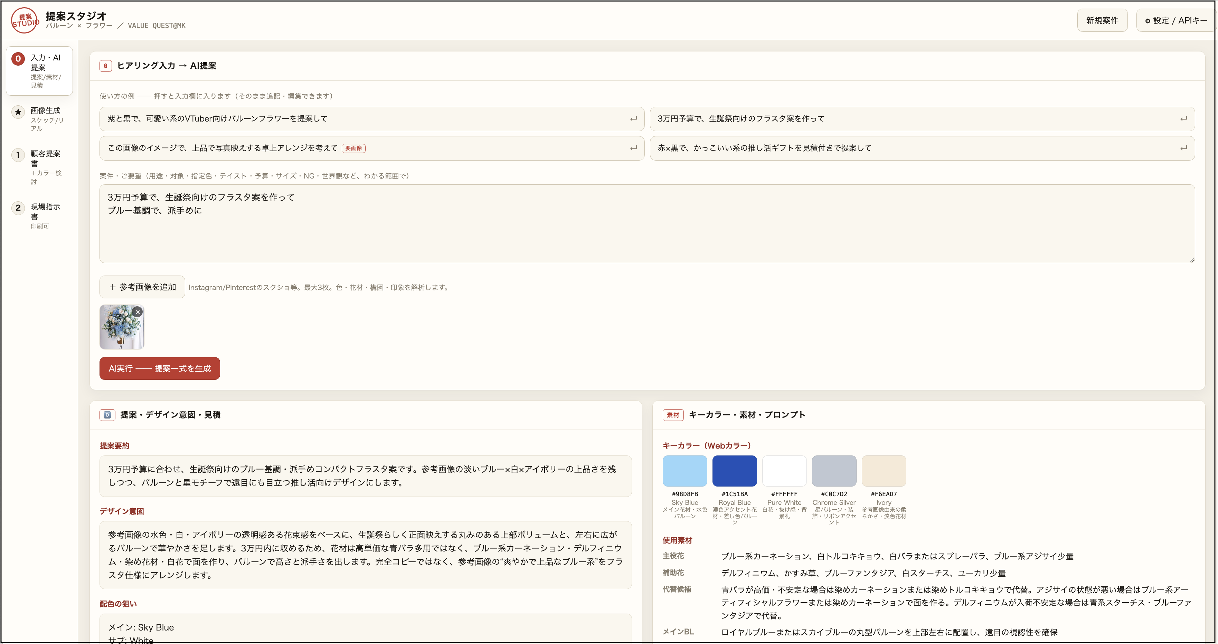Open the 新規案件 button
This screenshot has height=644, width=1218.
(1102, 20)
